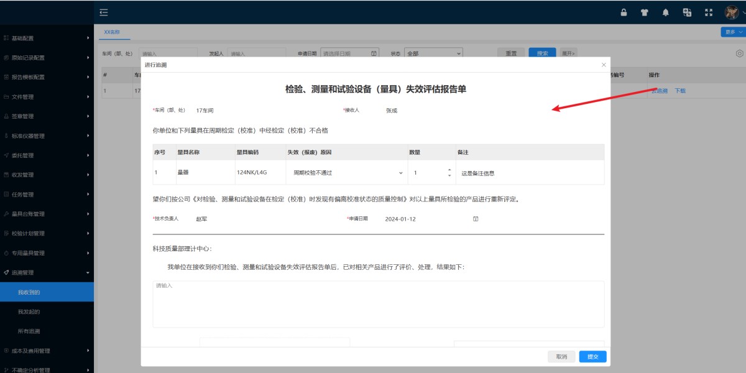Click the 下载 link in the table row
Image resolution: width=746 pixels, height=373 pixels.
point(679,90)
